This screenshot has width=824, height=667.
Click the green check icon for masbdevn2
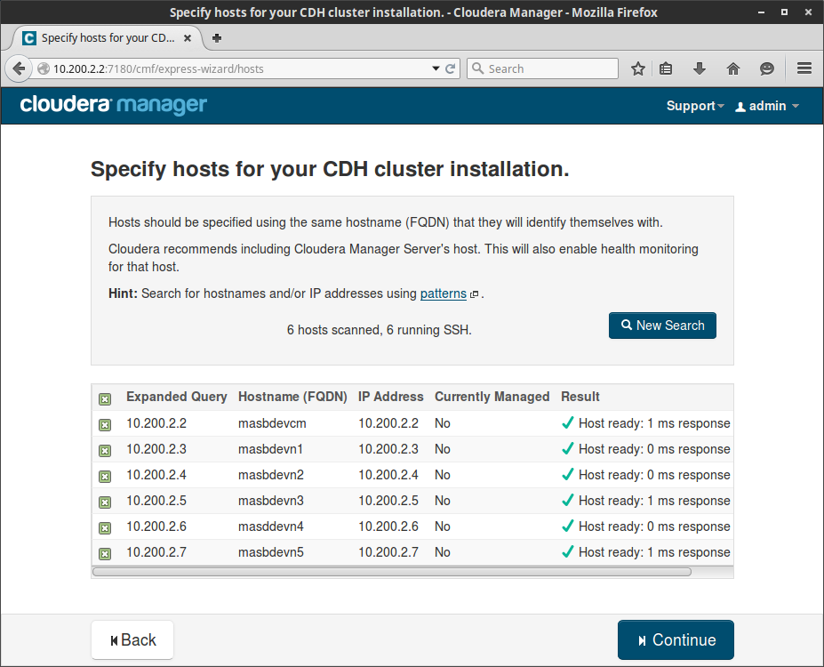[567, 474]
